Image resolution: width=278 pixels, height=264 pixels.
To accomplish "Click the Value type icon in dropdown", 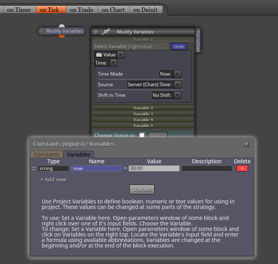I will (x=99, y=55).
